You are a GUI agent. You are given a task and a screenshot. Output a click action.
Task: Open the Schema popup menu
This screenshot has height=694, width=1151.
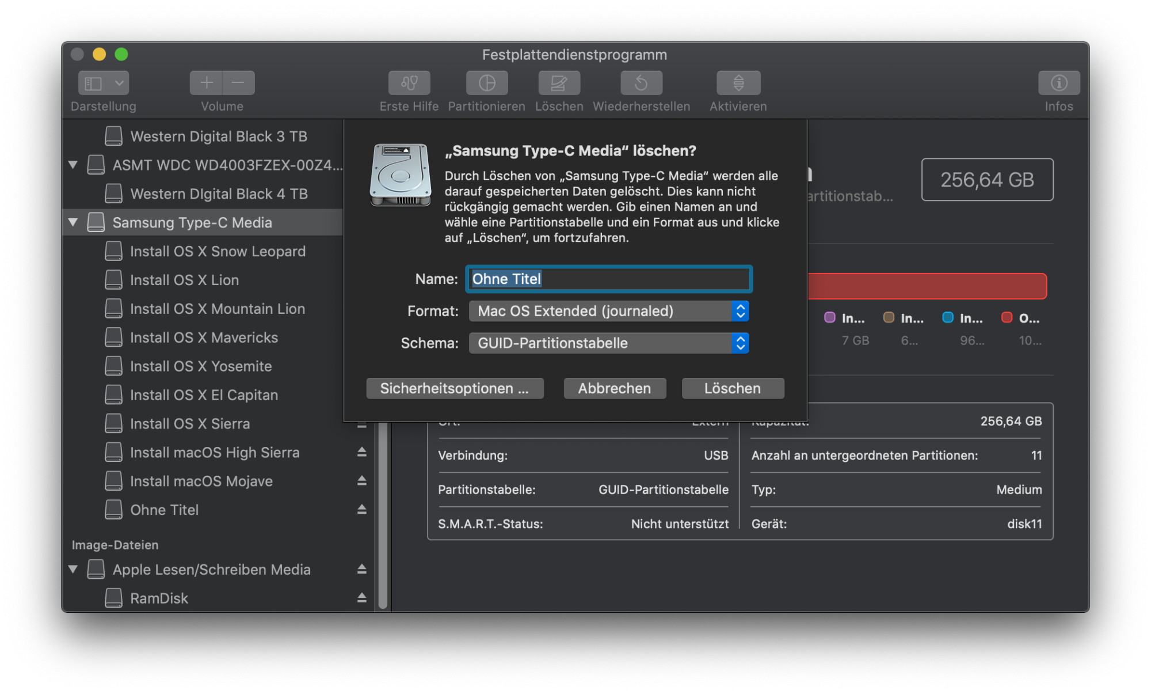pos(609,343)
